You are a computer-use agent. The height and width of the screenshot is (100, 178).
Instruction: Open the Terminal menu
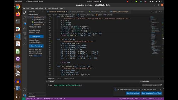[x=55, y=8]
